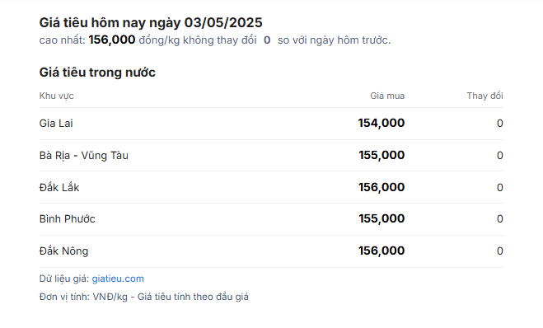Click the 154,000 price for Gia Lai
This screenshot has height=328, width=543.
tap(382, 124)
